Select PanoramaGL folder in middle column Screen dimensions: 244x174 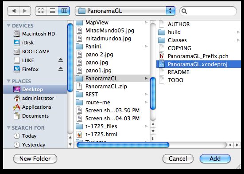tap(112, 79)
